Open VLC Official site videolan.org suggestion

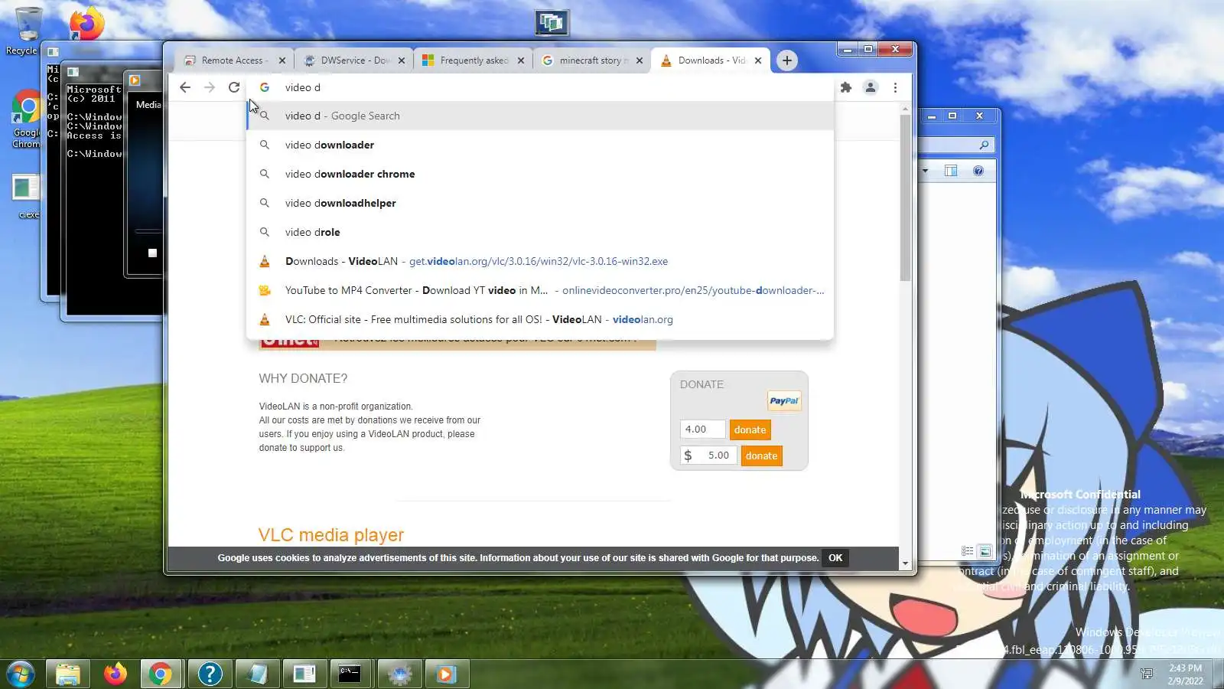click(540, 319)
